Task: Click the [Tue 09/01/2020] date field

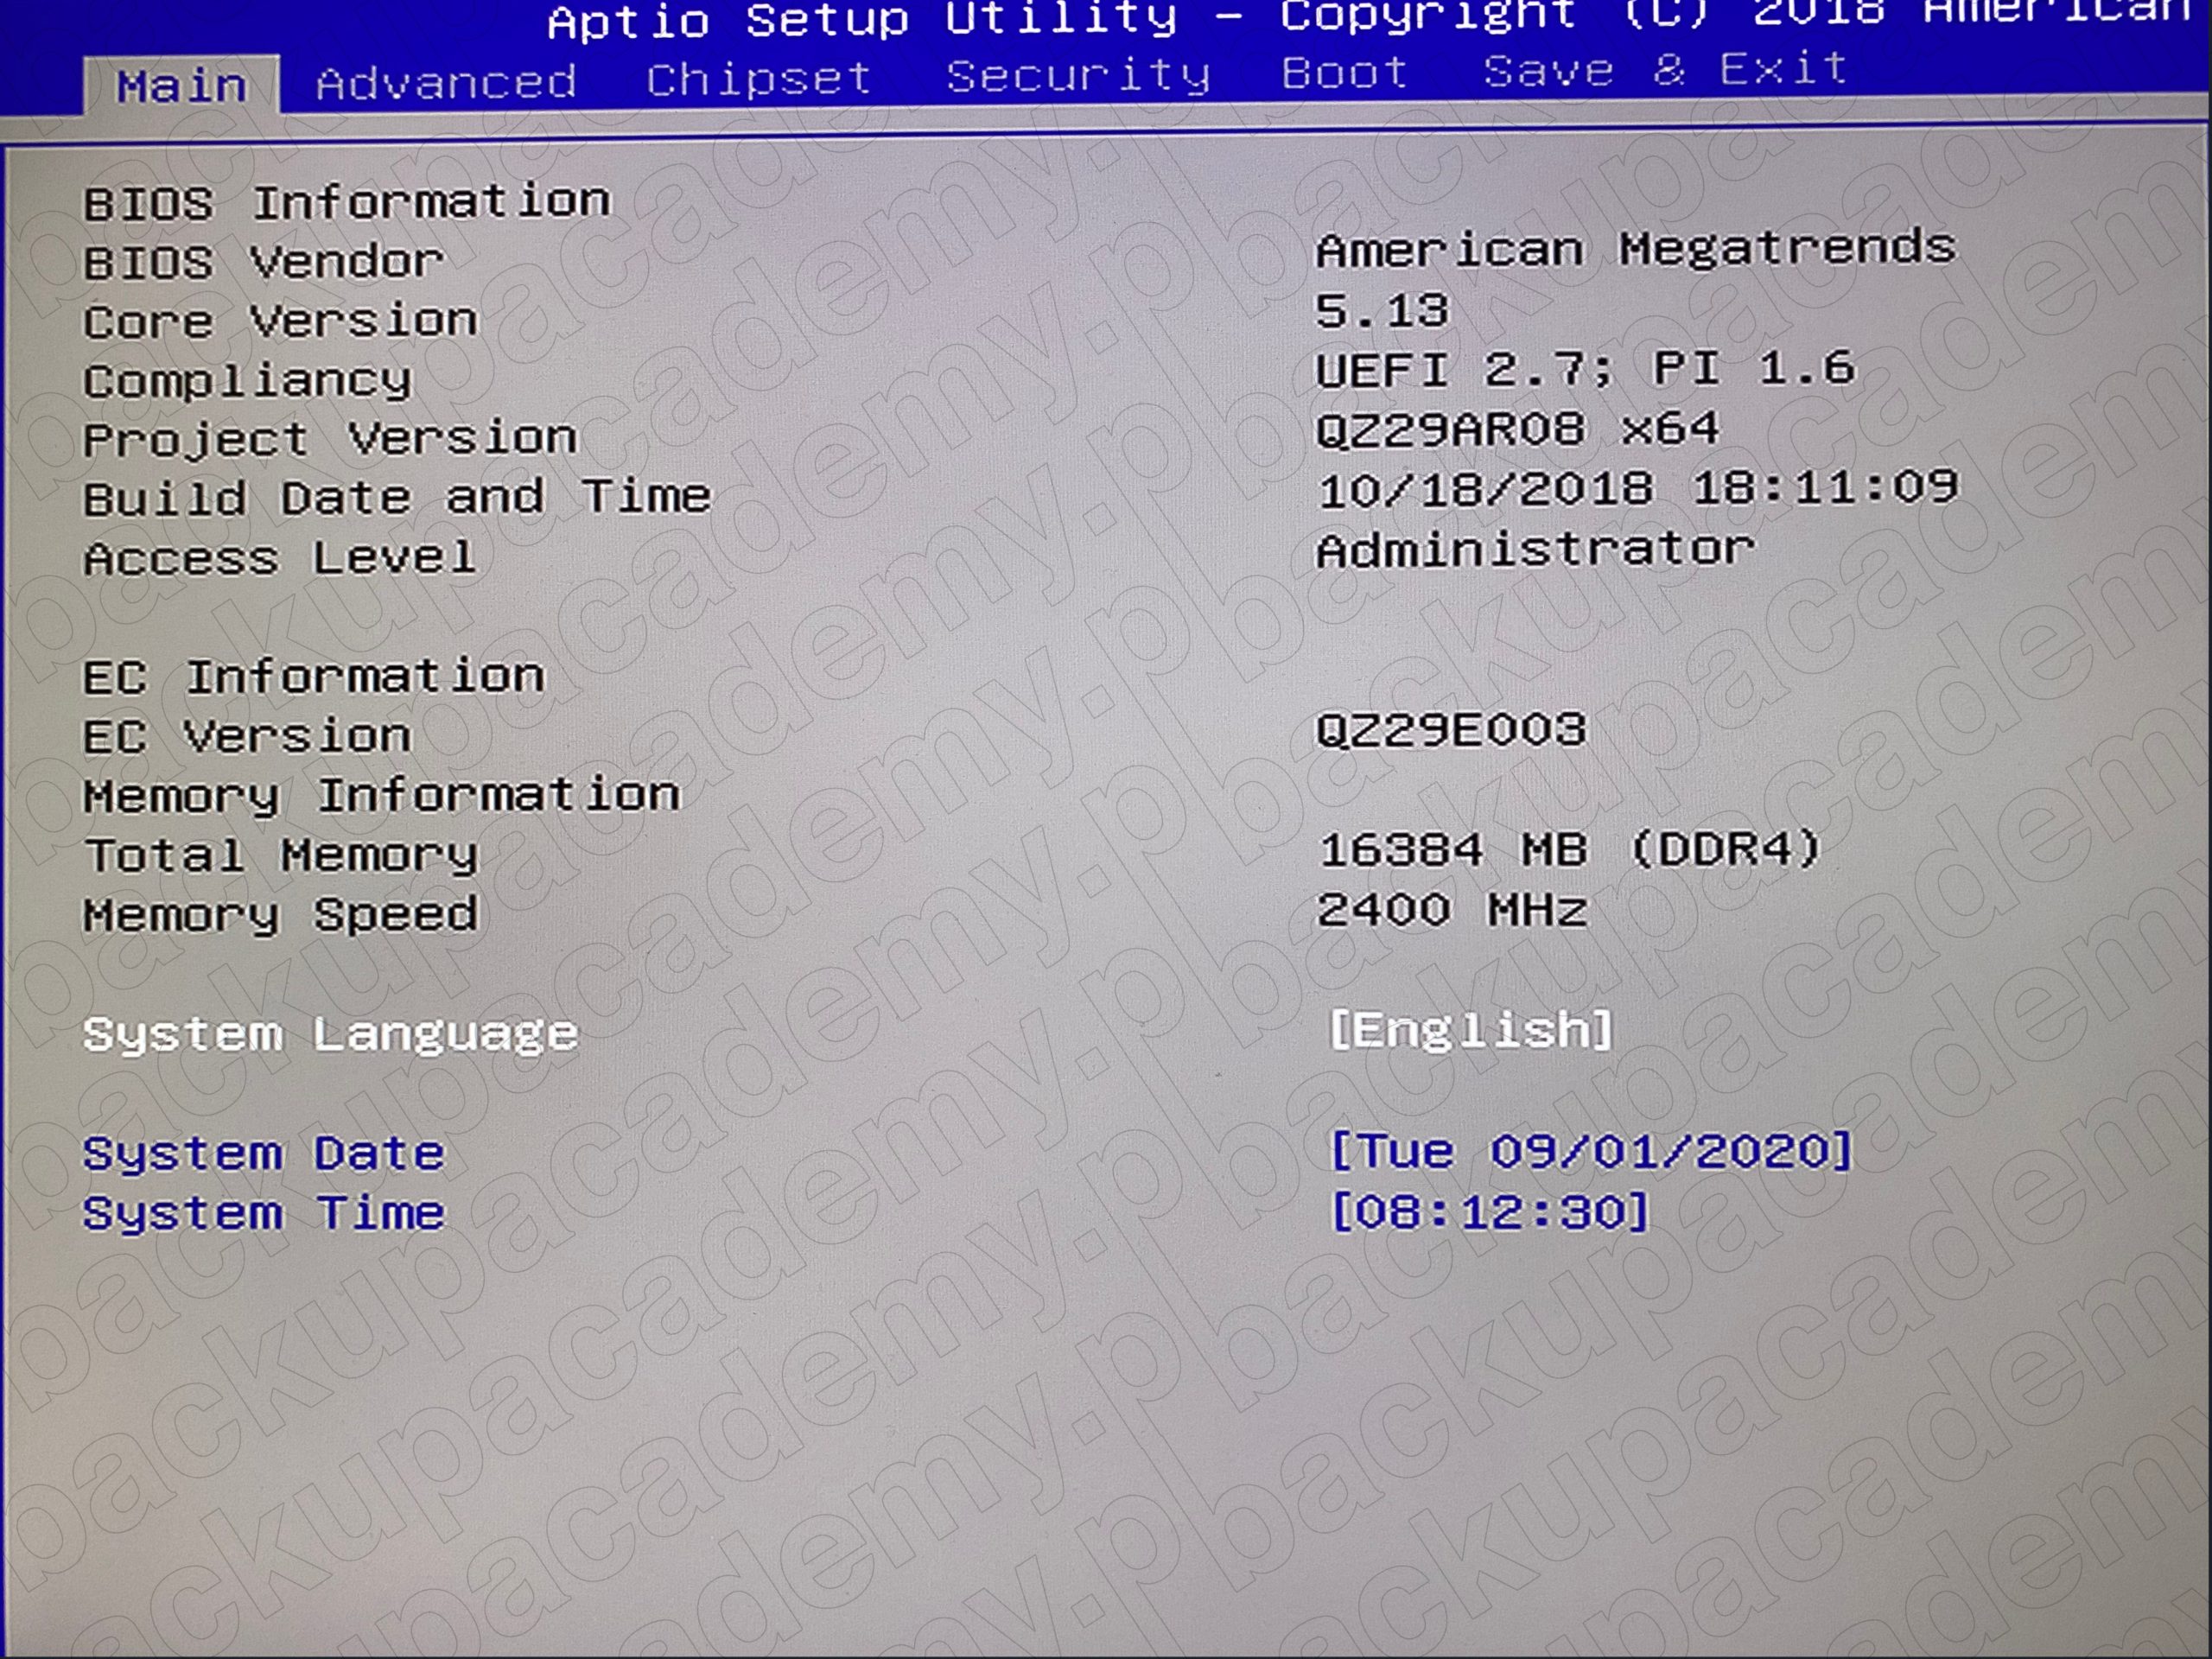Action: [x=1591, y=1150]
